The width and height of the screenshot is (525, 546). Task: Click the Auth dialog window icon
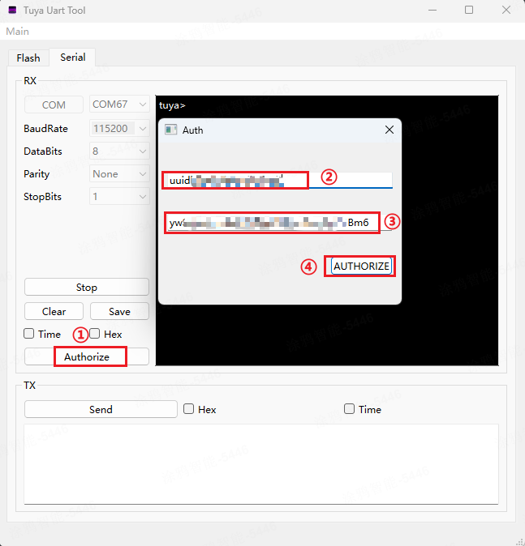click(171, 130)
